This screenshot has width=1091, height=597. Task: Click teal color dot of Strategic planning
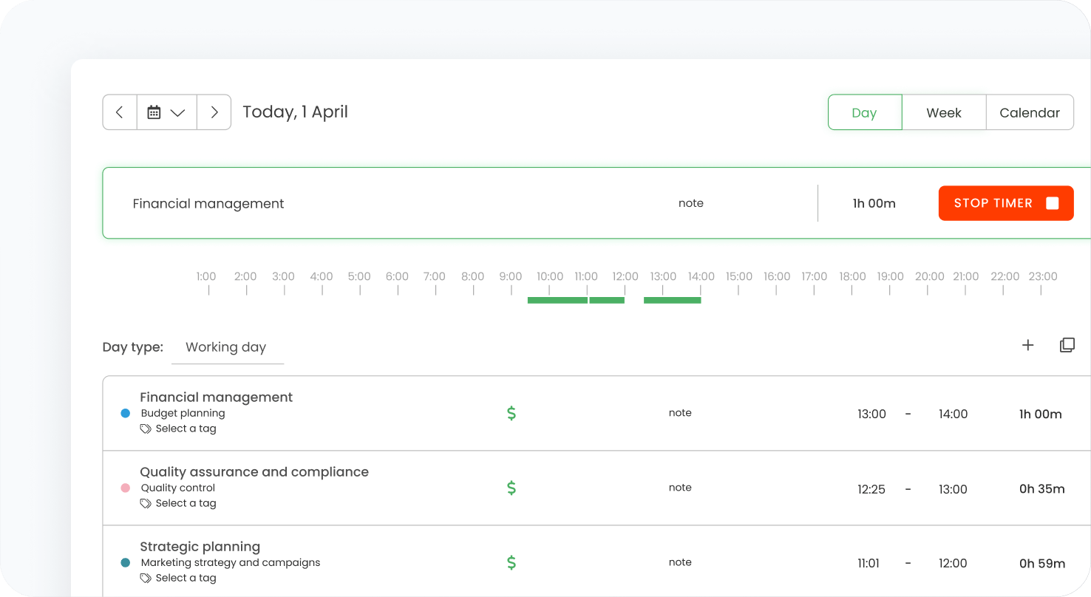coord(126,562)
